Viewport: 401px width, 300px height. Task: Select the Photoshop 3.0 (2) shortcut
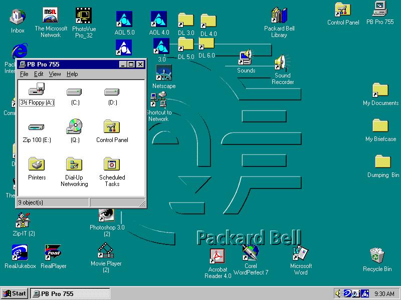(107, 215)
